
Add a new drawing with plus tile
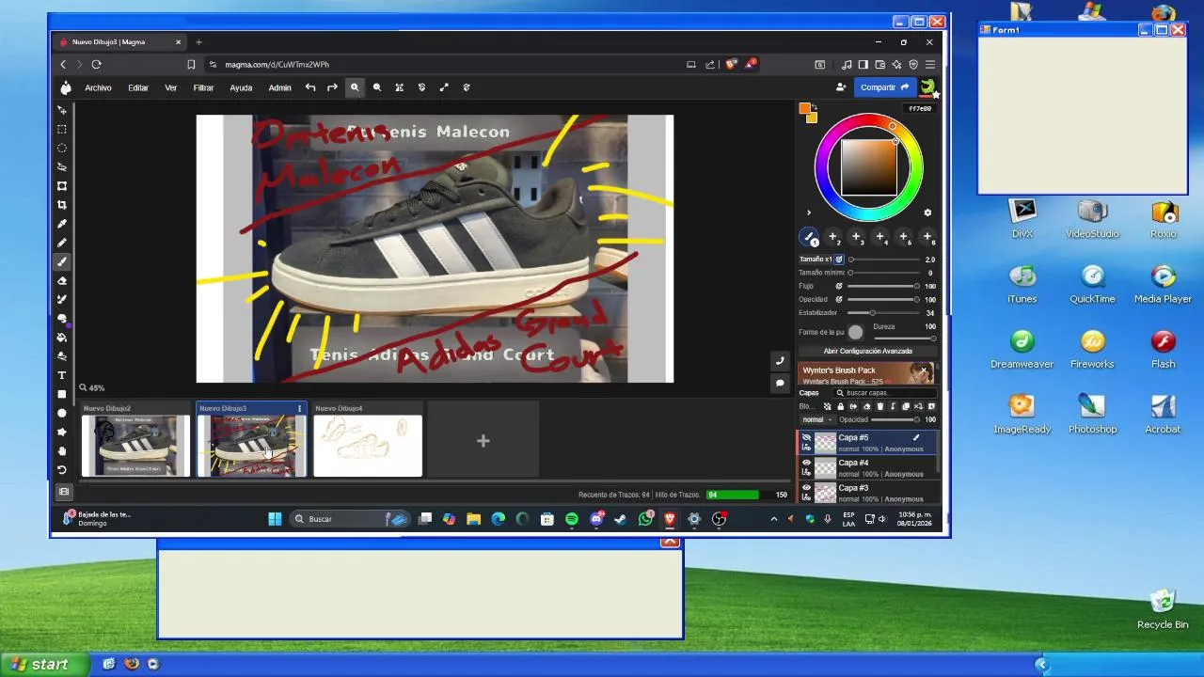pos(483,440)
